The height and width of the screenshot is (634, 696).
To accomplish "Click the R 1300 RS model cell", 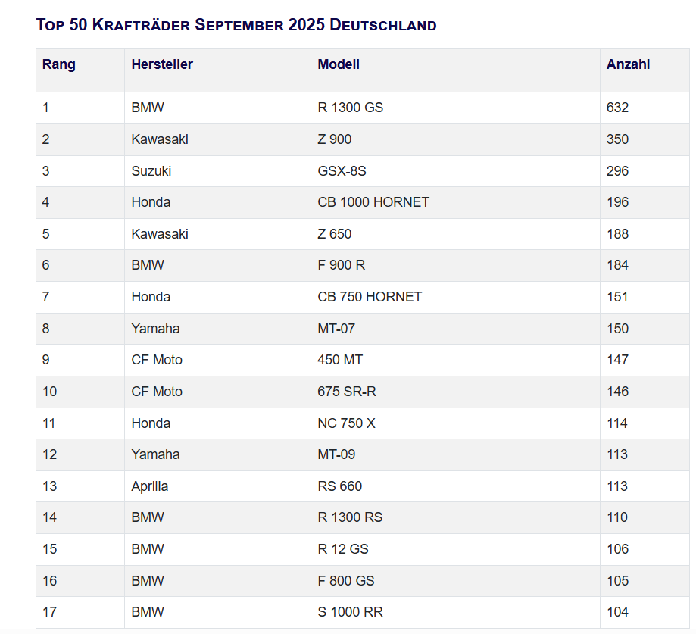I will click(350, 517).
